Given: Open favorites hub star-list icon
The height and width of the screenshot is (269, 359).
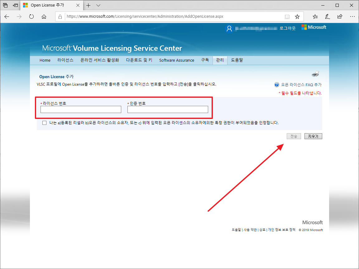Looking at the screenshot, I should (315, 17).
